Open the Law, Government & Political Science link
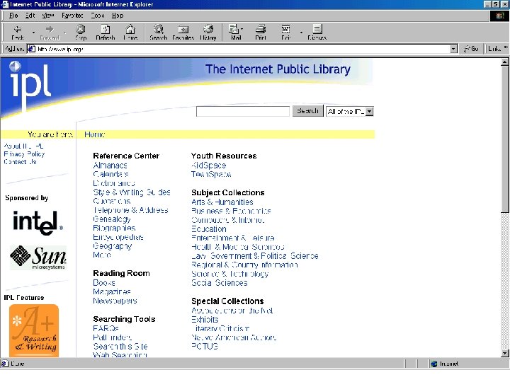This screenshot has width=510, height=382. (255, 256)
